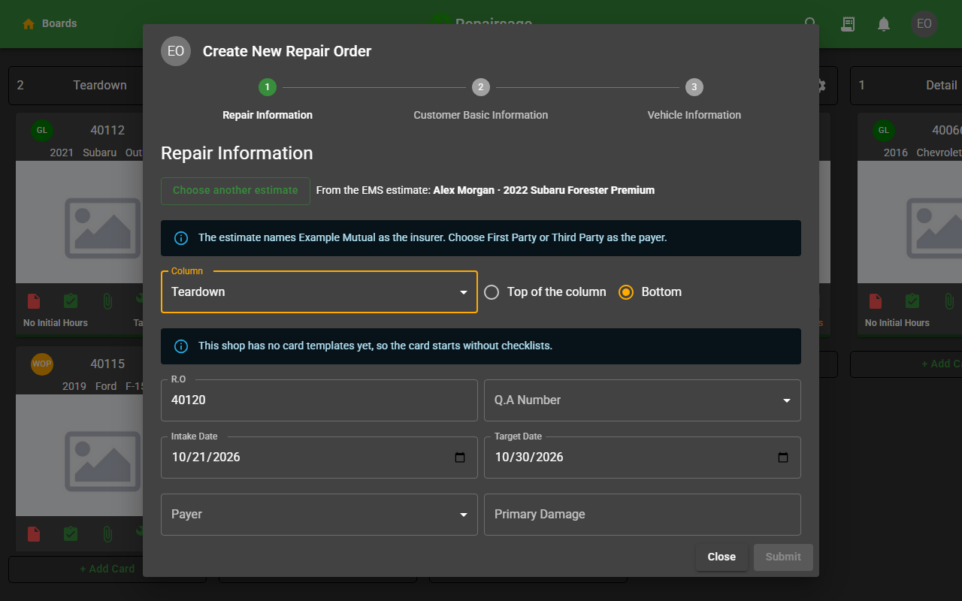Select the Bottom radio option
962x601 pixels.
tap(626, 292)
